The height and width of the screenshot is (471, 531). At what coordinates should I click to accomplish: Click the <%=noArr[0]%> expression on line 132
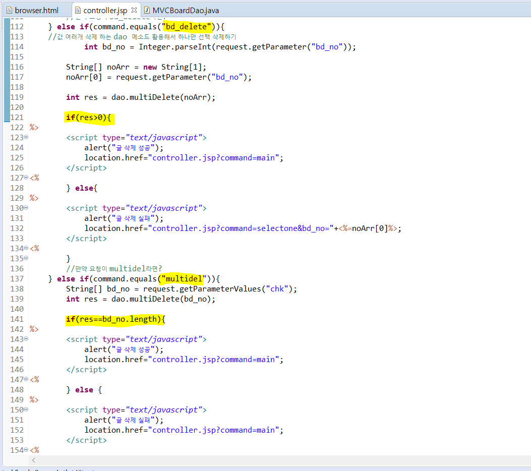pyautogui.click(x=368, y=228)
